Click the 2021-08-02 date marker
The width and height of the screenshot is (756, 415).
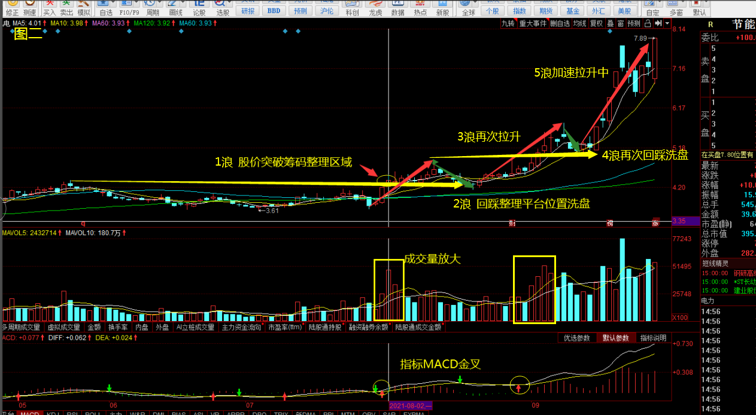tap(409, 406)
